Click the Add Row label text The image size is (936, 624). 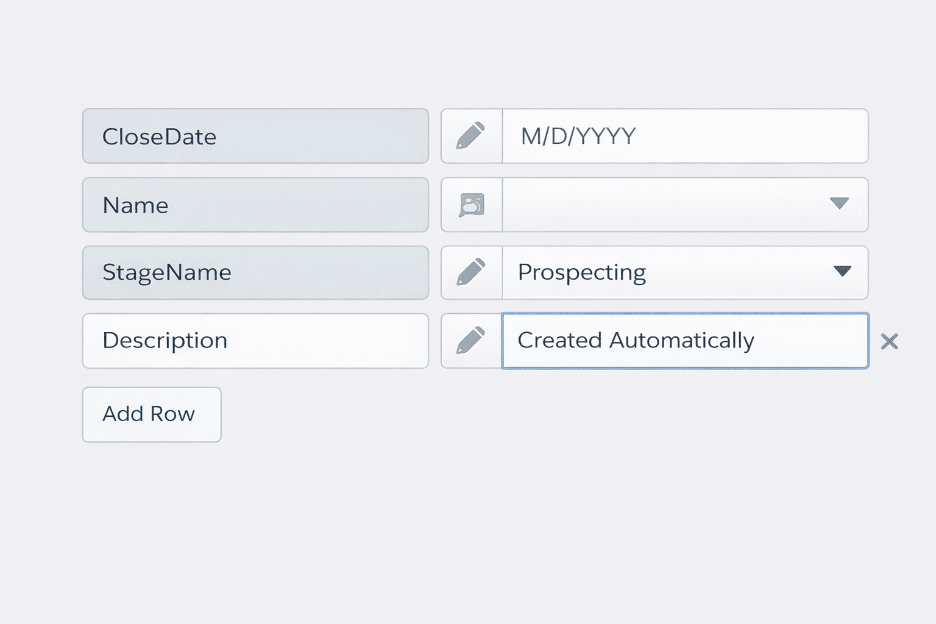(148, 414)
